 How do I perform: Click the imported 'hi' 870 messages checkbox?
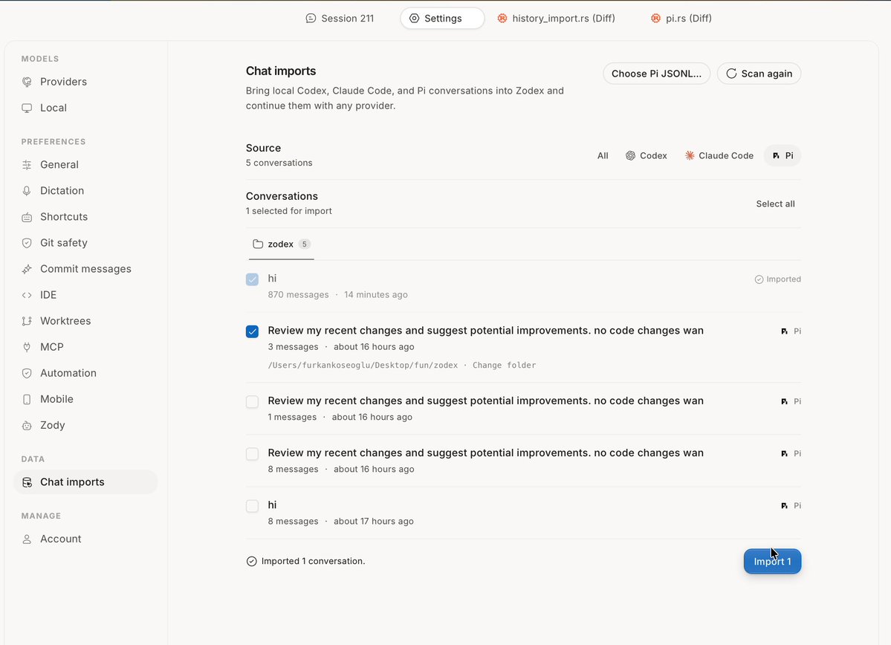point(253,279)
